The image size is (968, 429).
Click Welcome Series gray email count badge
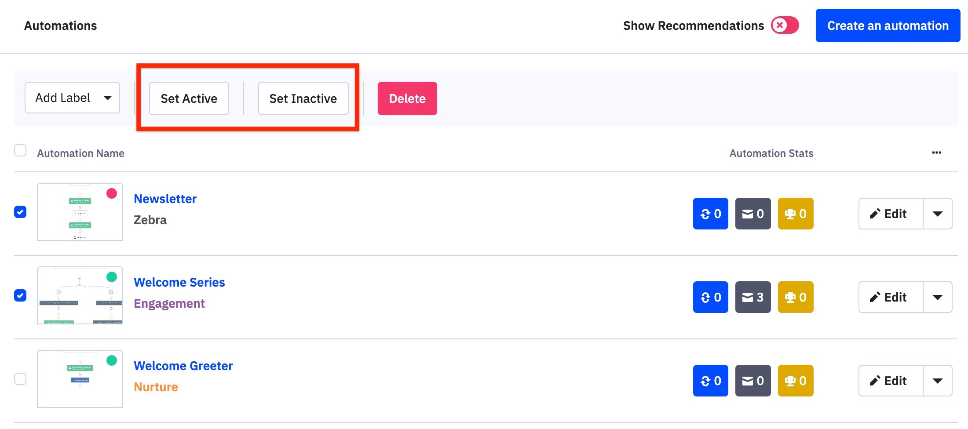pyautogui.click(x=752, y=297)
